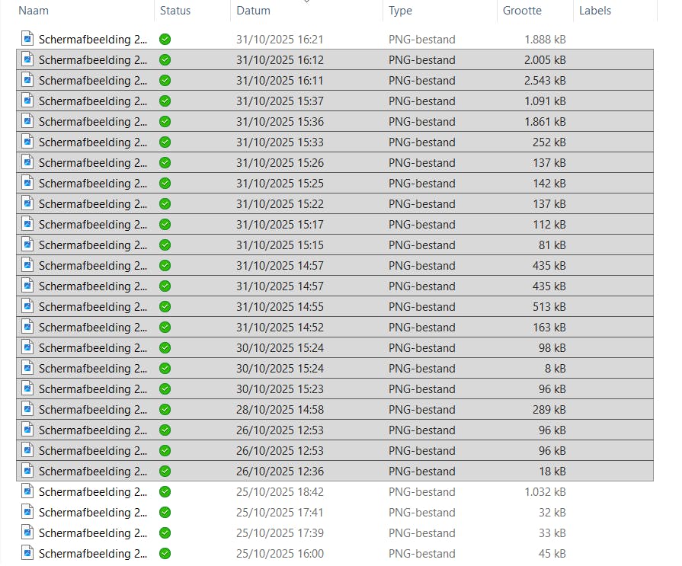Click 'PNG-bestand' in the 31/10/2025 15:26 row
Image resolution: width=682 pixels, height=566 pixels.
pyautogui.click(x=422, y=162)
